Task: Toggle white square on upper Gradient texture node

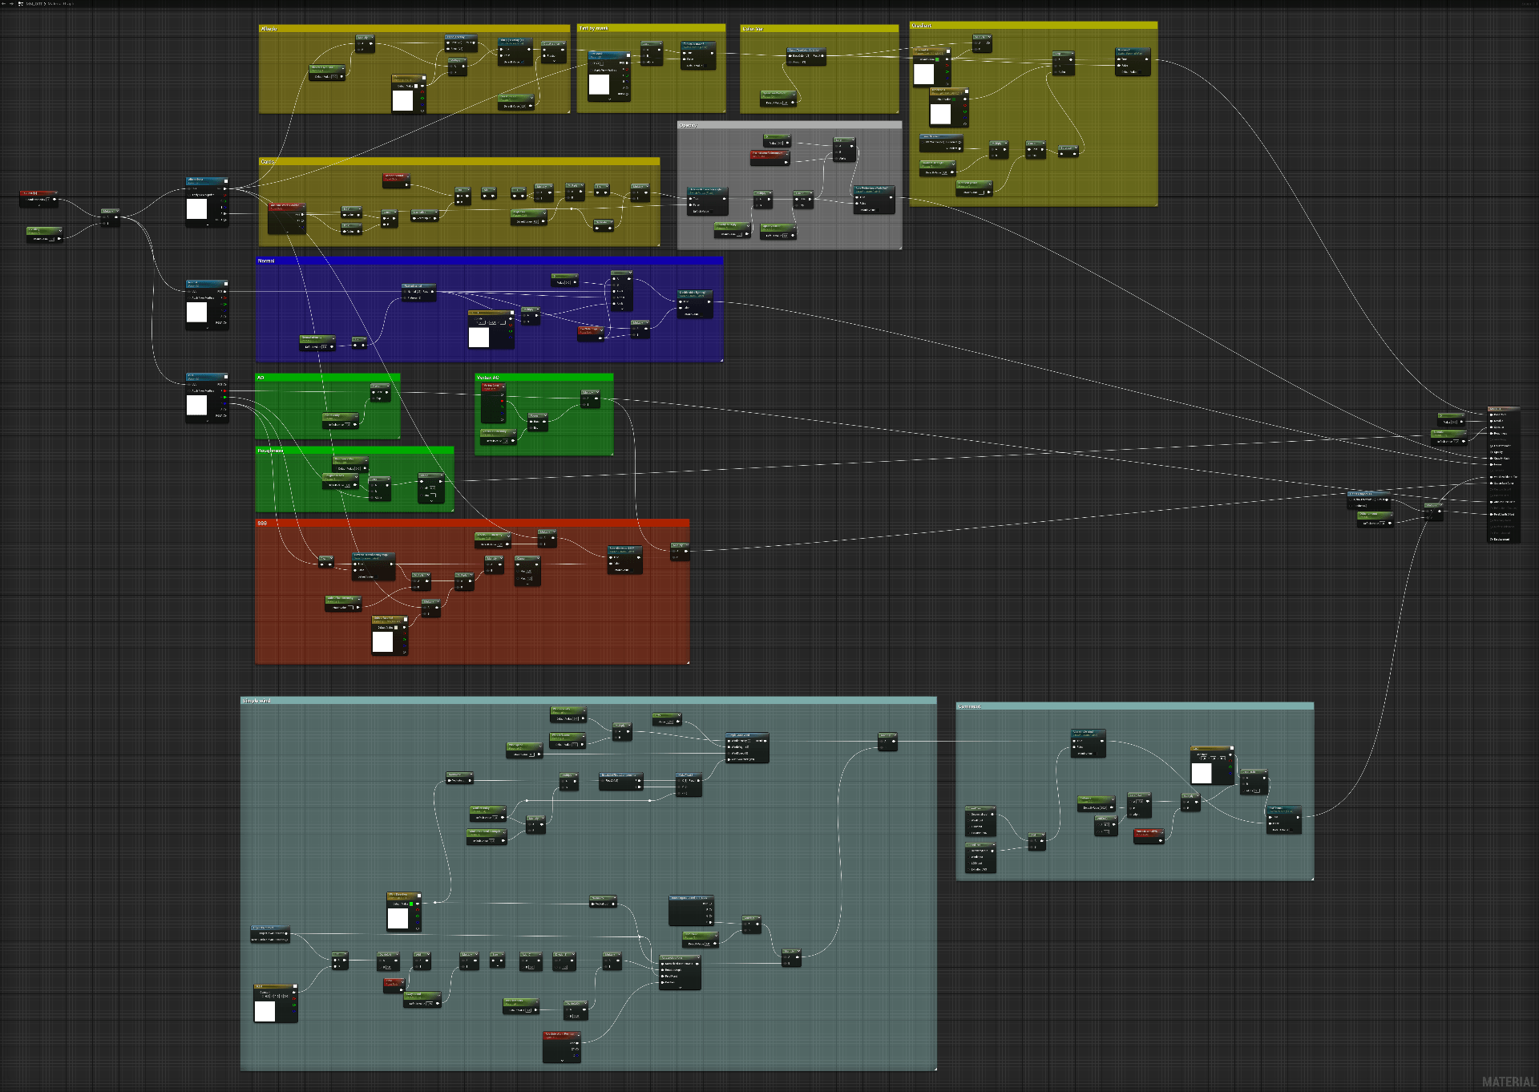Action: tap(948, 51)
